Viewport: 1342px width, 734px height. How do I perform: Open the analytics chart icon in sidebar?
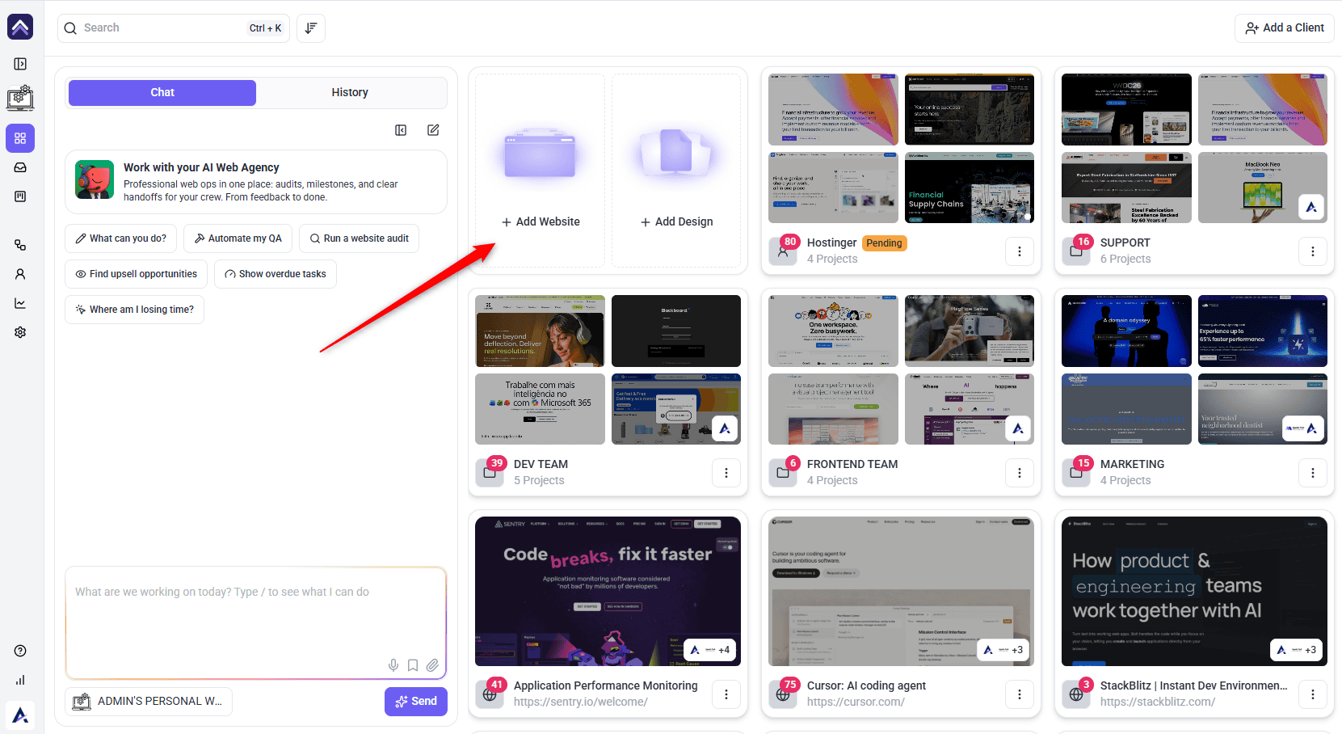pos(20,303)
